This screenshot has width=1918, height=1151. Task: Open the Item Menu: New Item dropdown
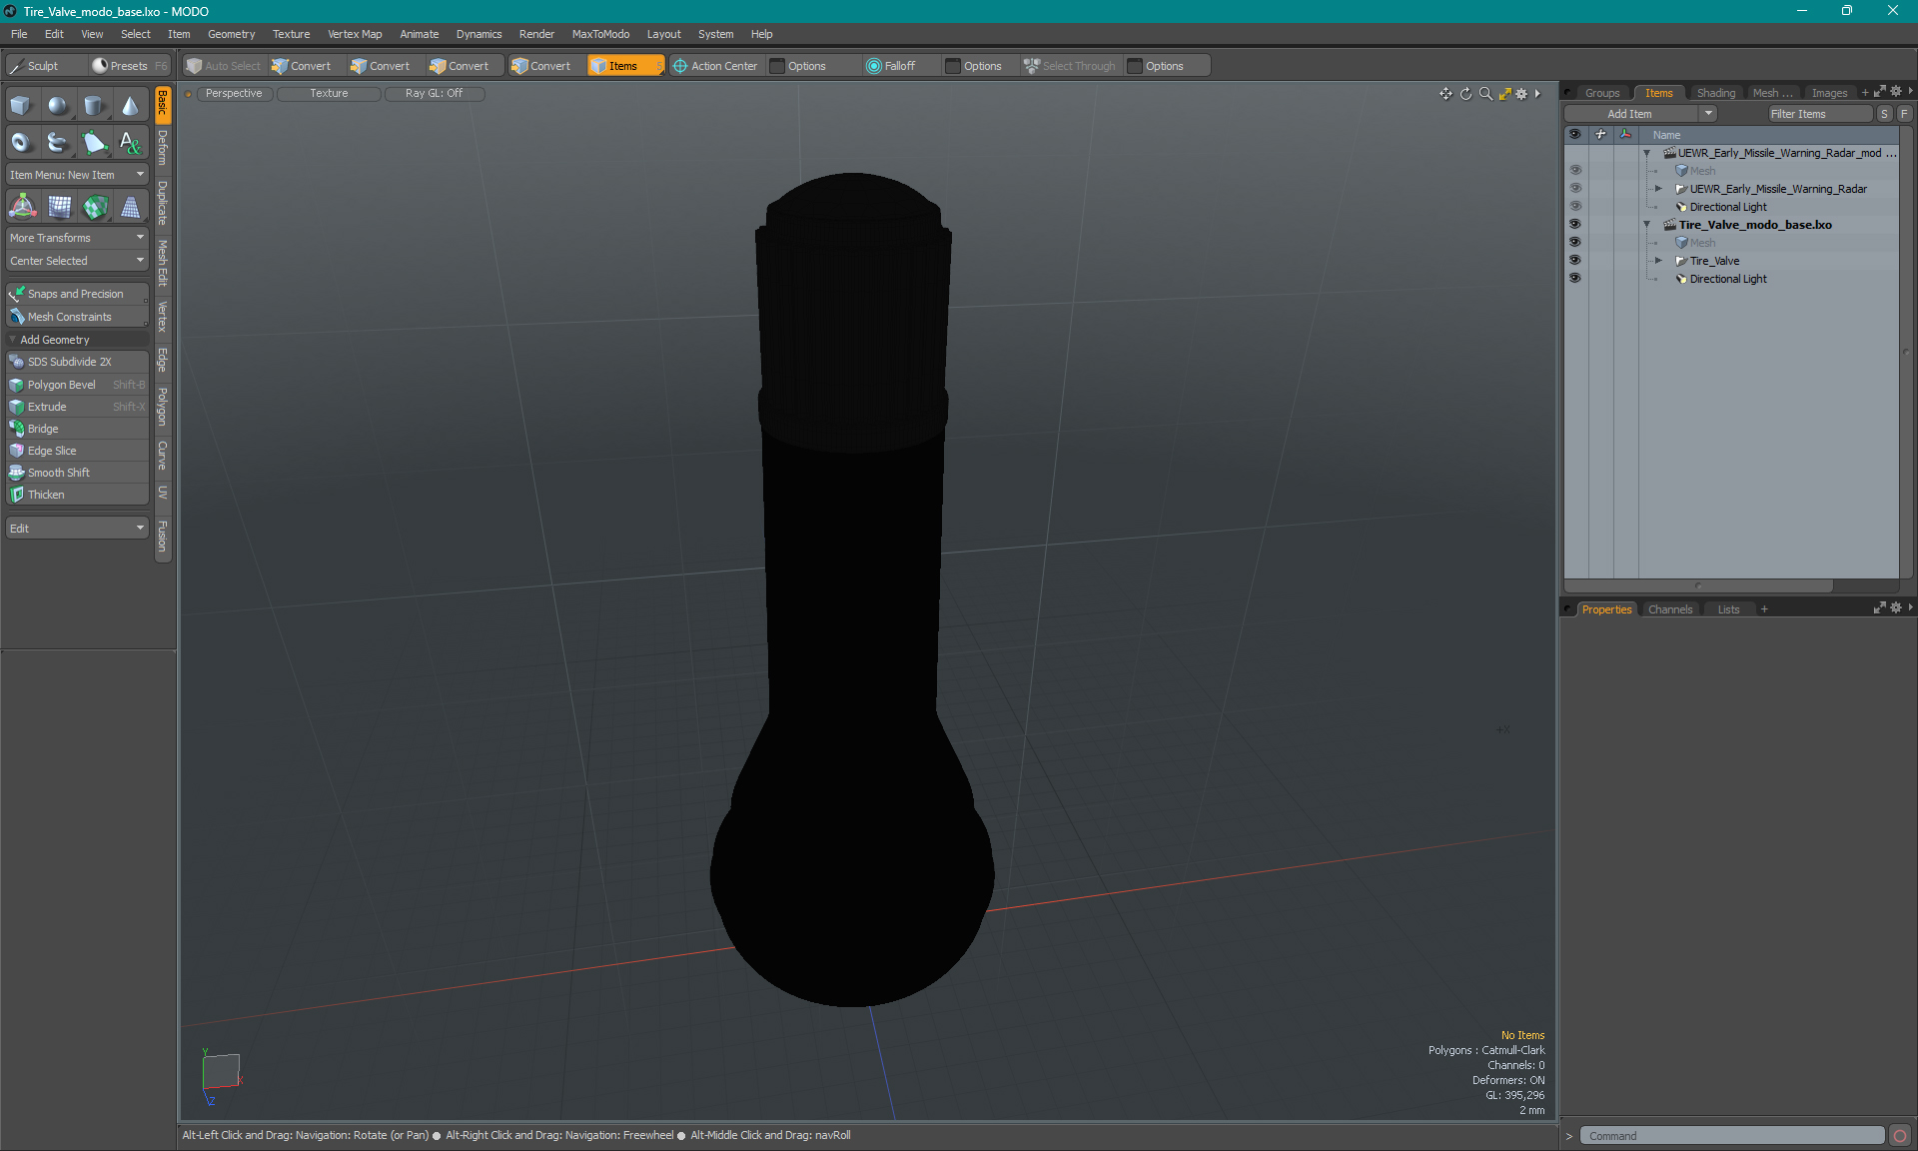pyautogui.click(x=77, y=175)
